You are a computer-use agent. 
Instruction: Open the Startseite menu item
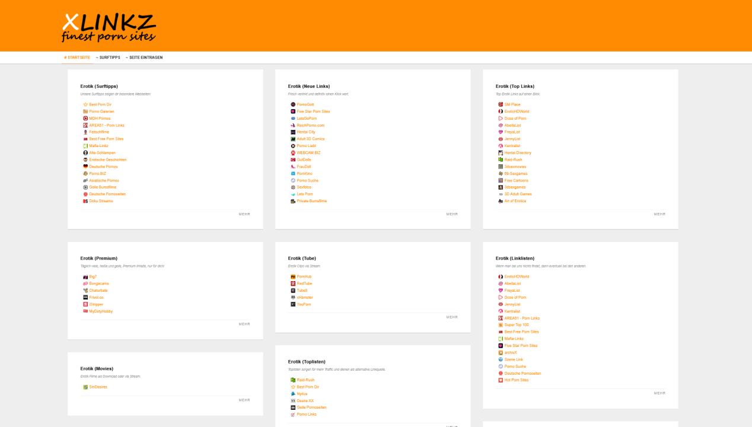tap(77, 58)
